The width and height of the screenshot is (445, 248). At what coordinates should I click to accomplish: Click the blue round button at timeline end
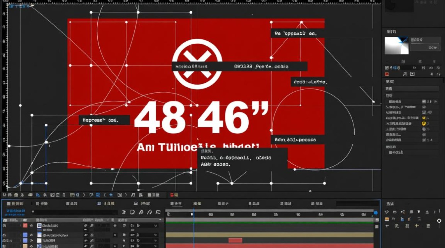376,213
